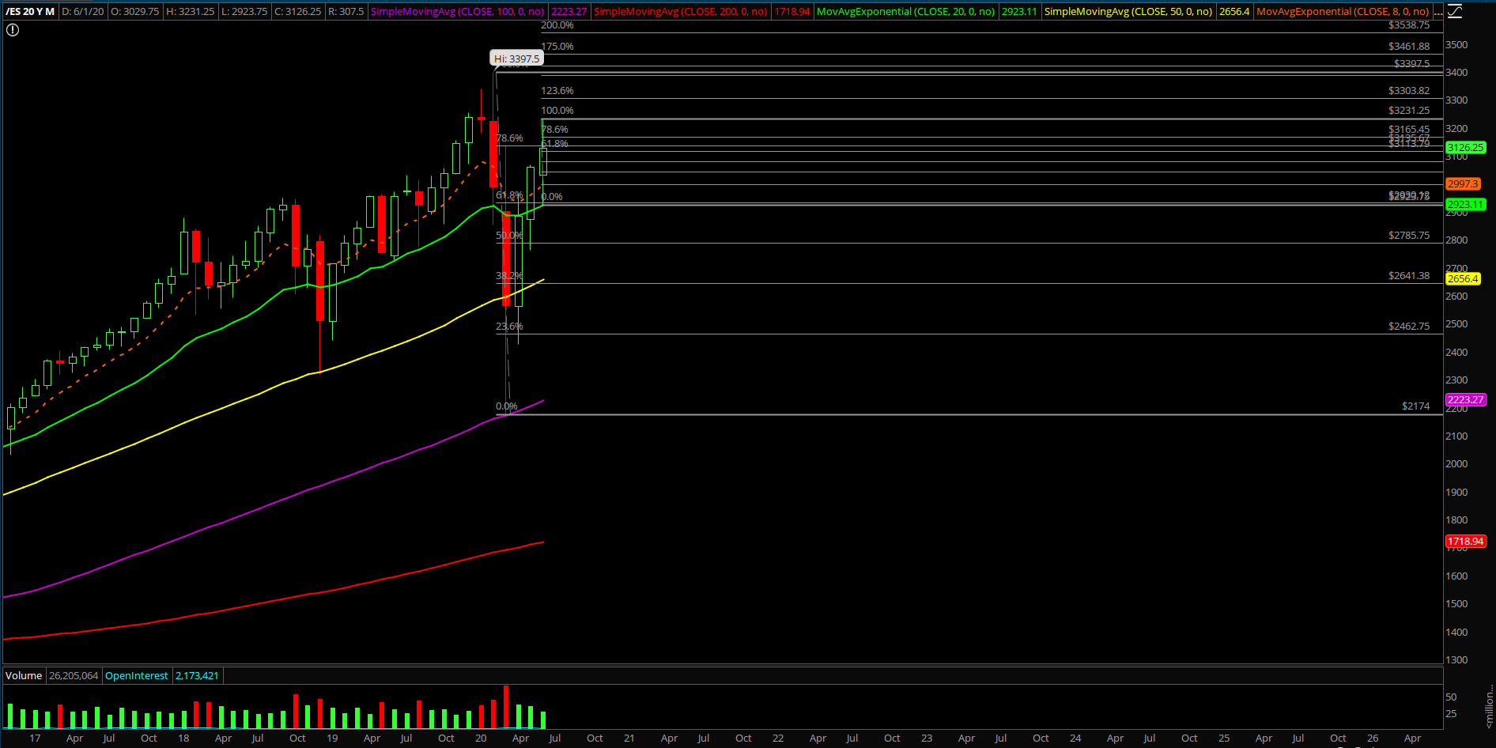Click the O: 3029.75 open value

click(x=134, y=12)
